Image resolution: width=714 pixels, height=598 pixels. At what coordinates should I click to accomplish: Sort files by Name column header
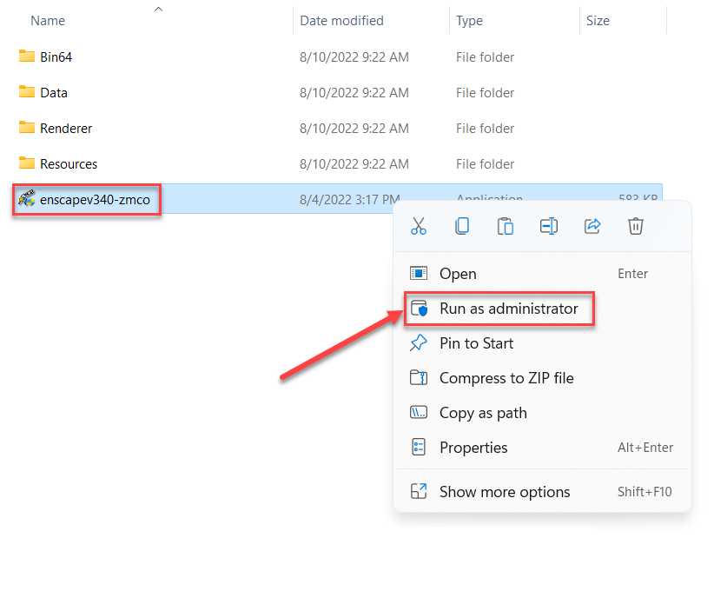[x=48, y=21]
